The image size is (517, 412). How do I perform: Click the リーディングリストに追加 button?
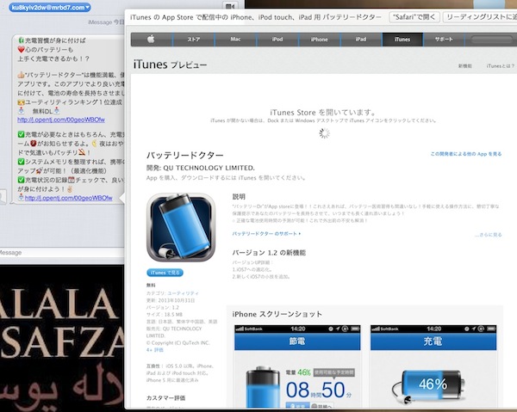click(480, 17)
